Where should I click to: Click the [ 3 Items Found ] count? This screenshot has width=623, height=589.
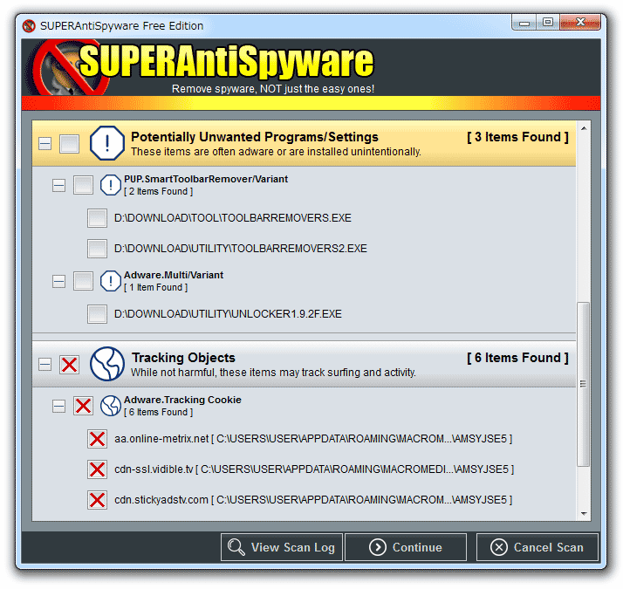(517, 137)
